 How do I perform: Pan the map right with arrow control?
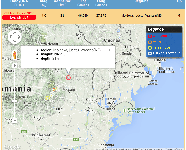(x=19, y=37)
